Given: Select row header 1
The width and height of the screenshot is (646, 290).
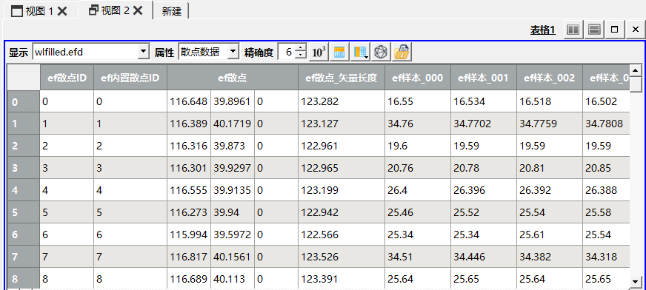Looking at the screenshot, I should pyautogui.click(x=24, y=124).
